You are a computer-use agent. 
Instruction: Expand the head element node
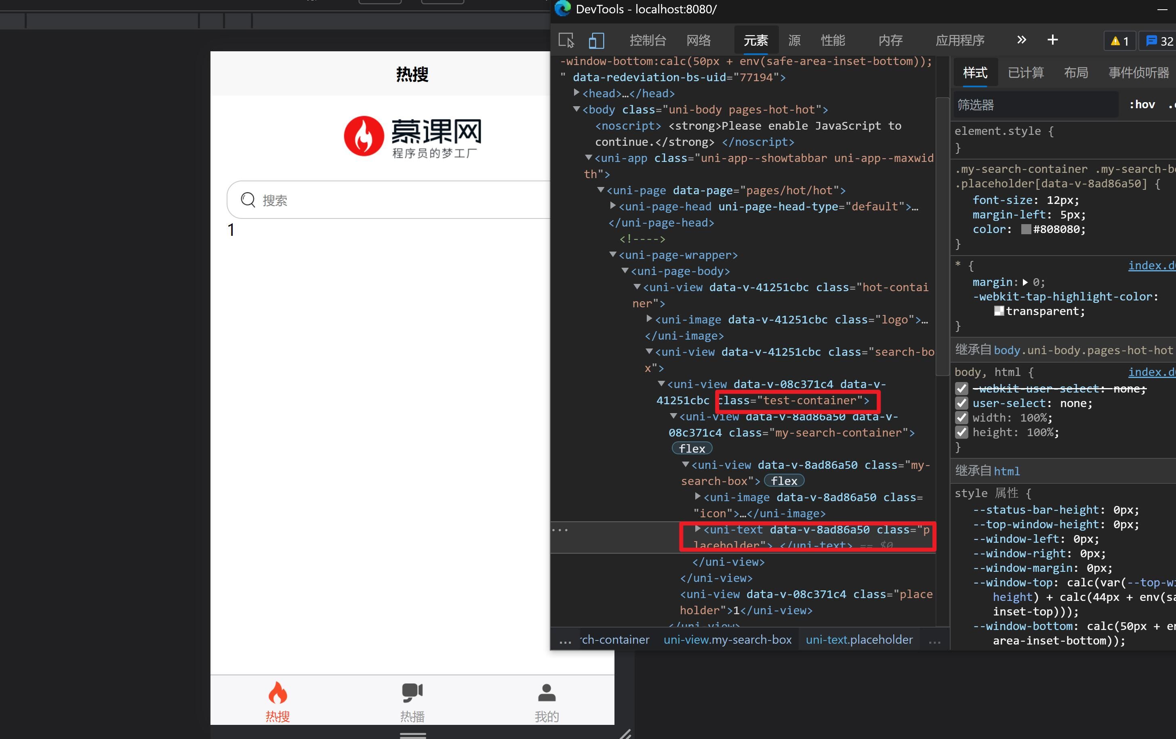tap(576, 92)
